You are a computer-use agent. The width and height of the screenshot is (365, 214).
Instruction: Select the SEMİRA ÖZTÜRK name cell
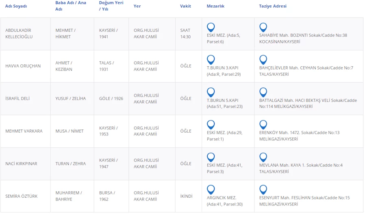point(21,196)
